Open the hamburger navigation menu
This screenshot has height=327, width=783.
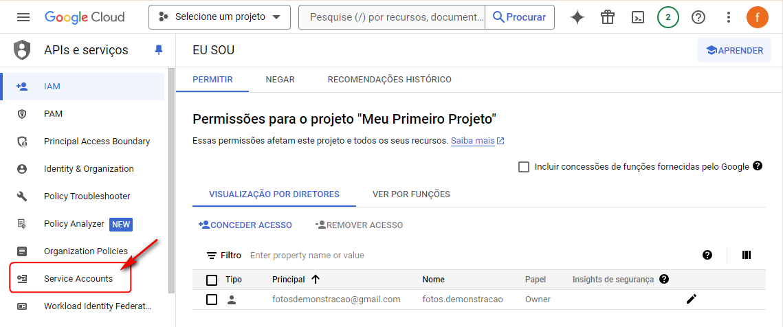(23, 17)
